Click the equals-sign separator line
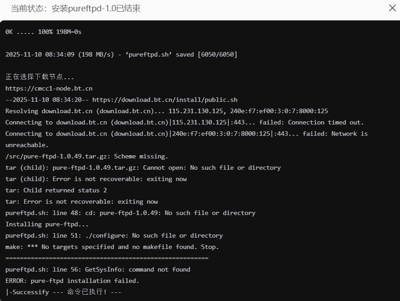 [107, 258]
